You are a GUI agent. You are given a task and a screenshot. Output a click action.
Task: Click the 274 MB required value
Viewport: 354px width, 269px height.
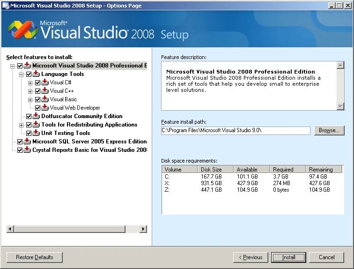pos(281,183)
